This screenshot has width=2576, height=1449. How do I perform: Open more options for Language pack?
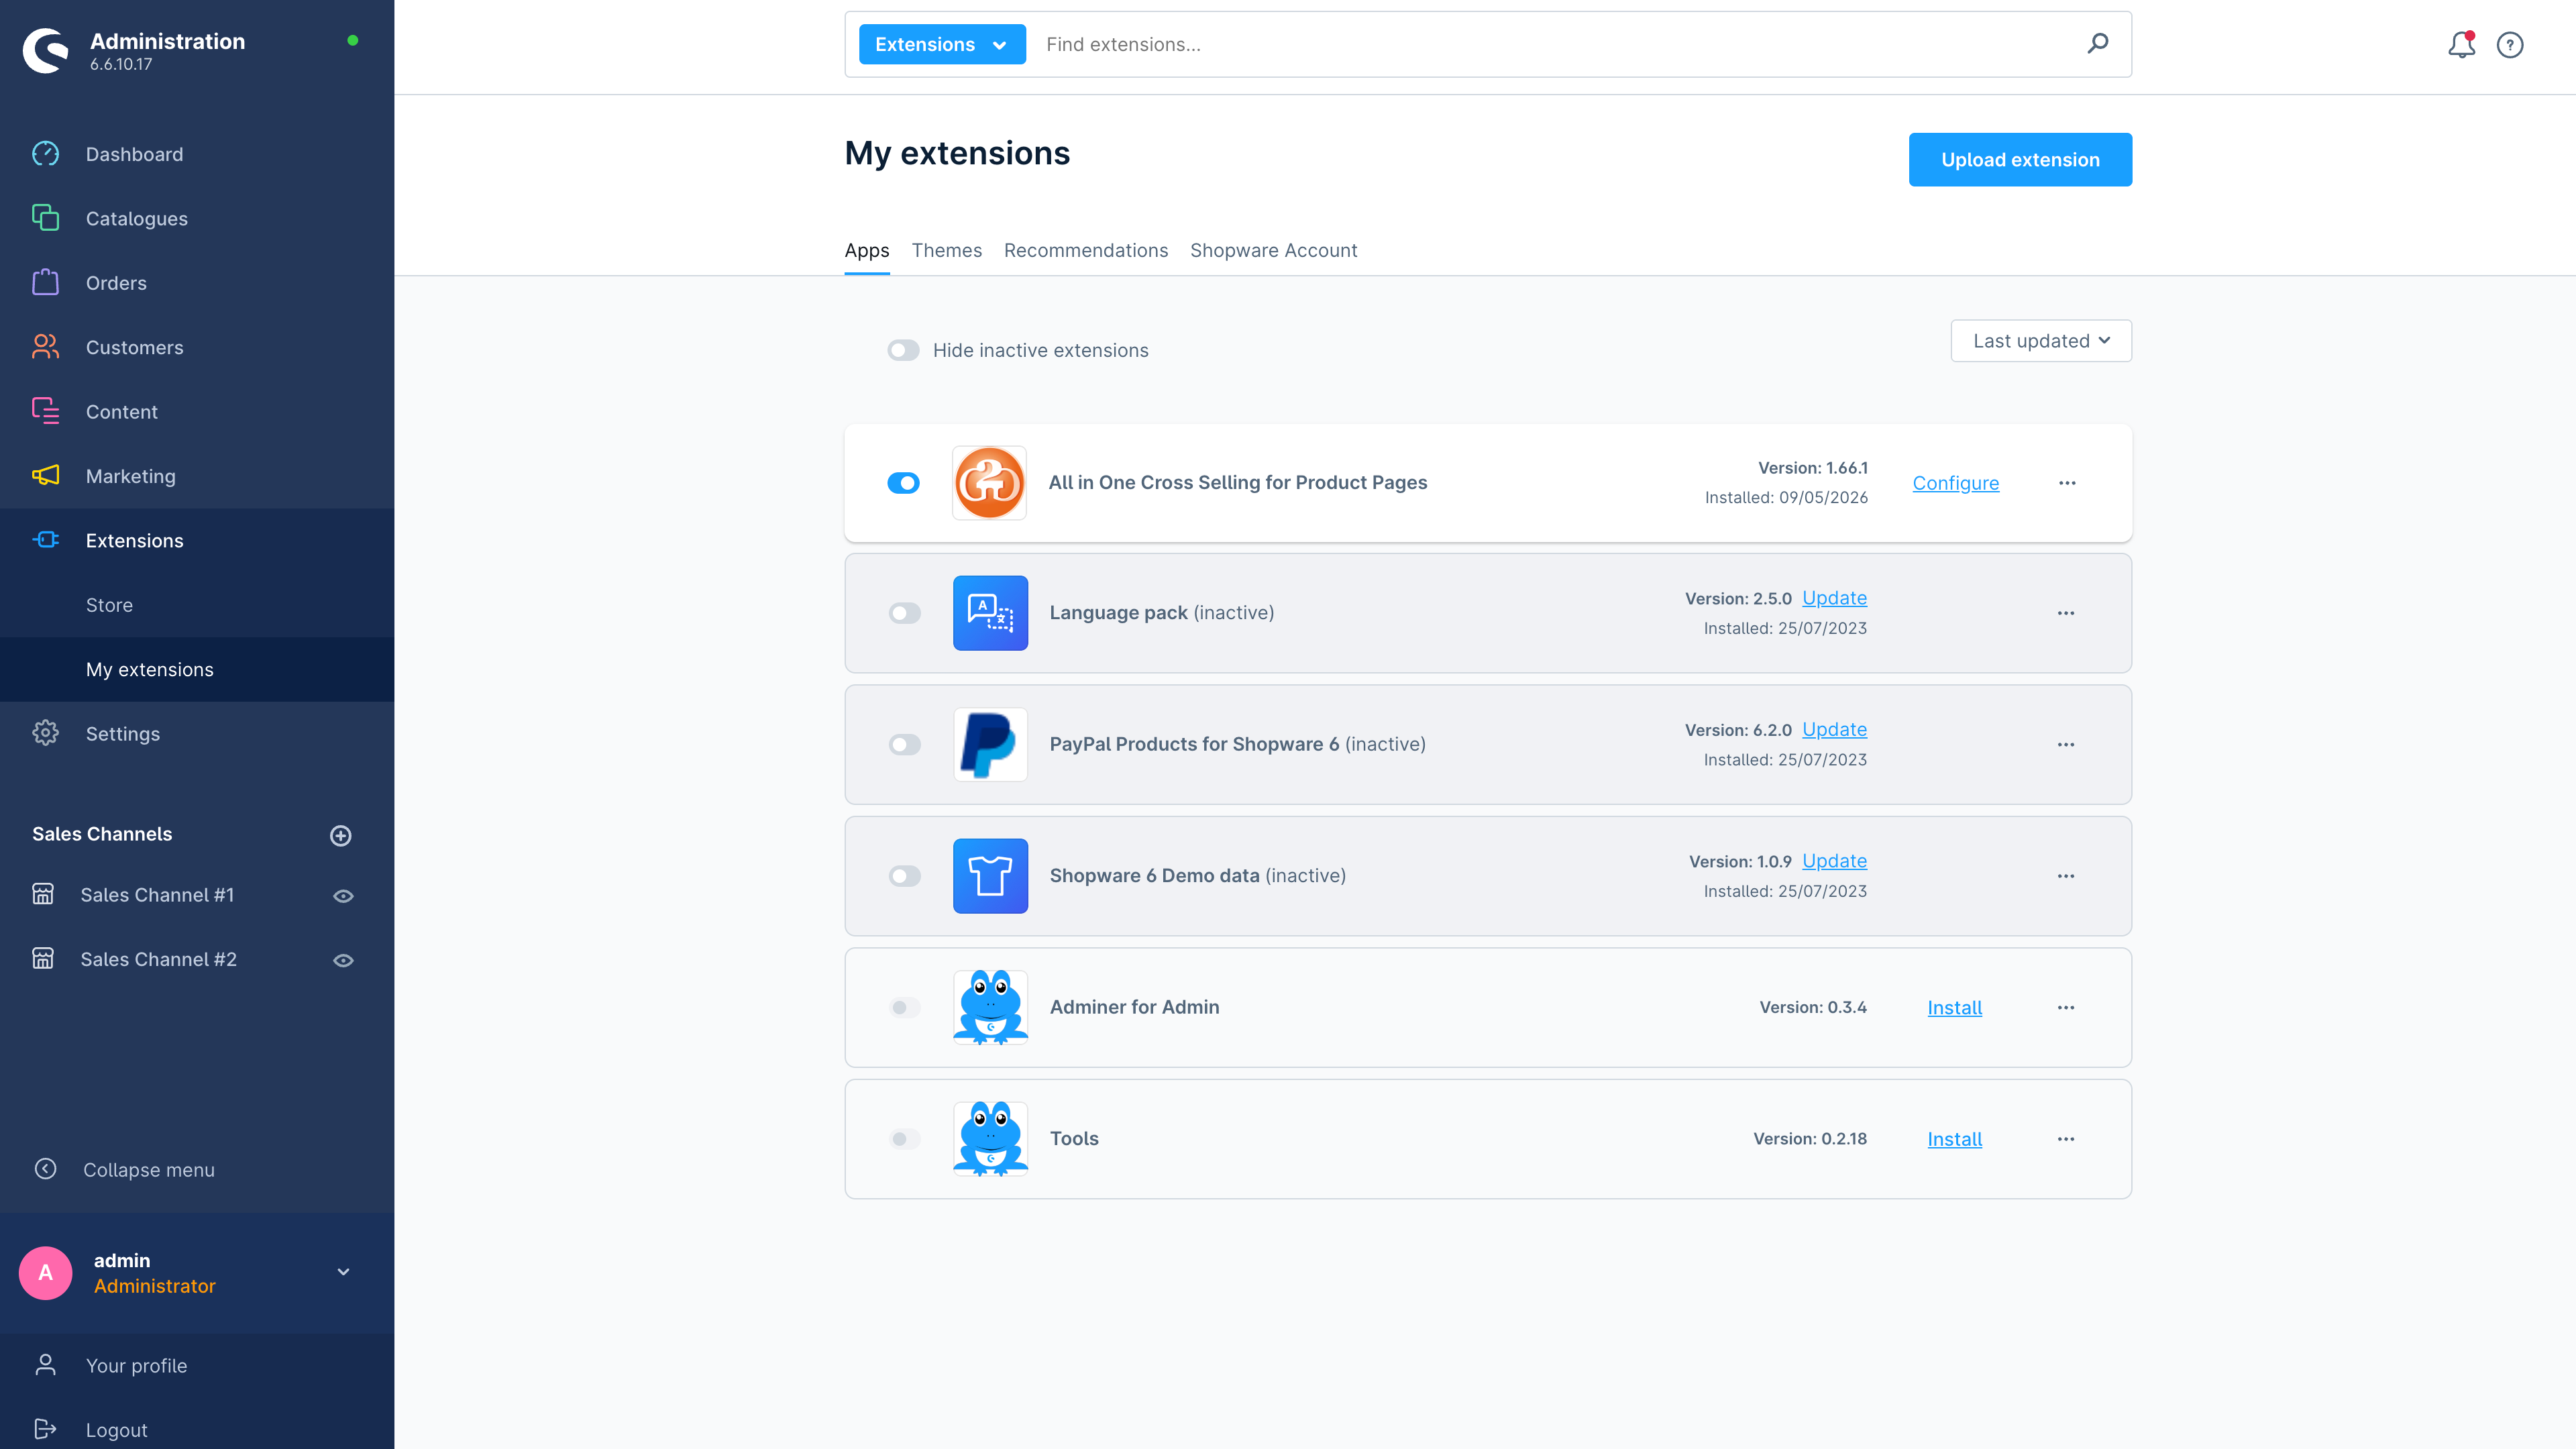point(2066,613)
